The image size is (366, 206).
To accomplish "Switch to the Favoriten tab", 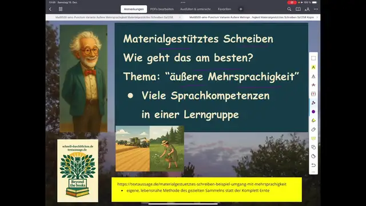I will click(x=224, y=9).
